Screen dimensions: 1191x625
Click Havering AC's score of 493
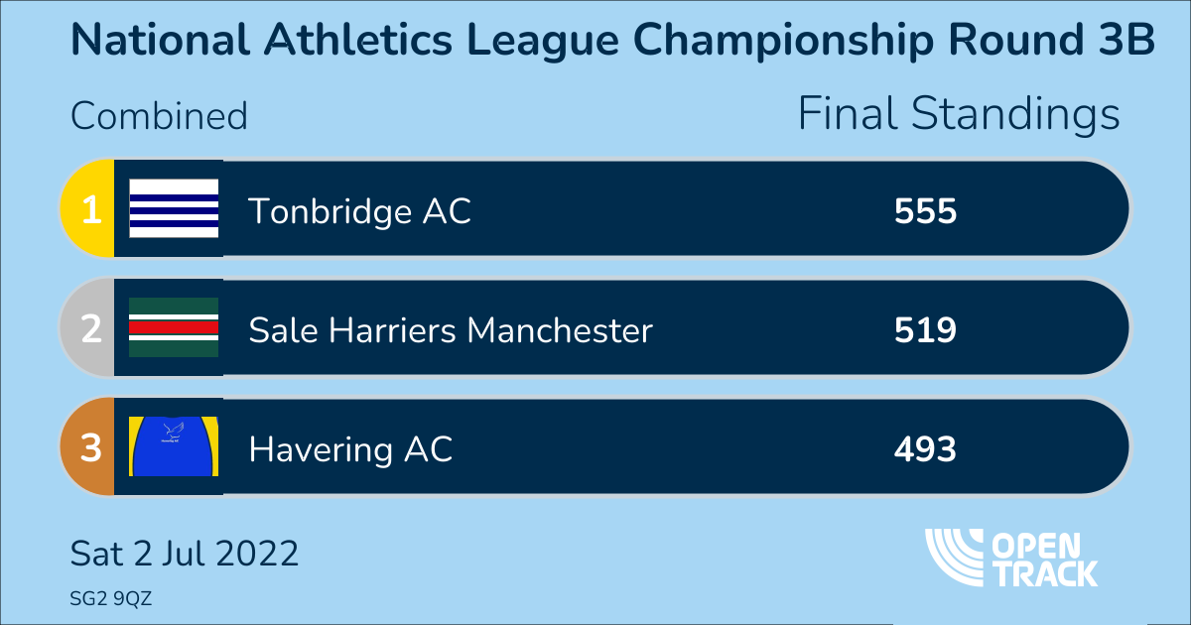(x=925, y=449)
